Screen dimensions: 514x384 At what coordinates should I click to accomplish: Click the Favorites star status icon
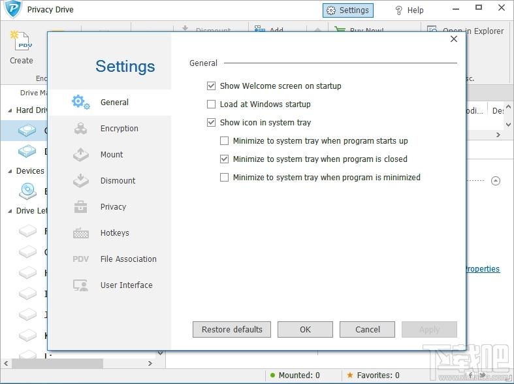pyautogui.click(x=350, y=375)
